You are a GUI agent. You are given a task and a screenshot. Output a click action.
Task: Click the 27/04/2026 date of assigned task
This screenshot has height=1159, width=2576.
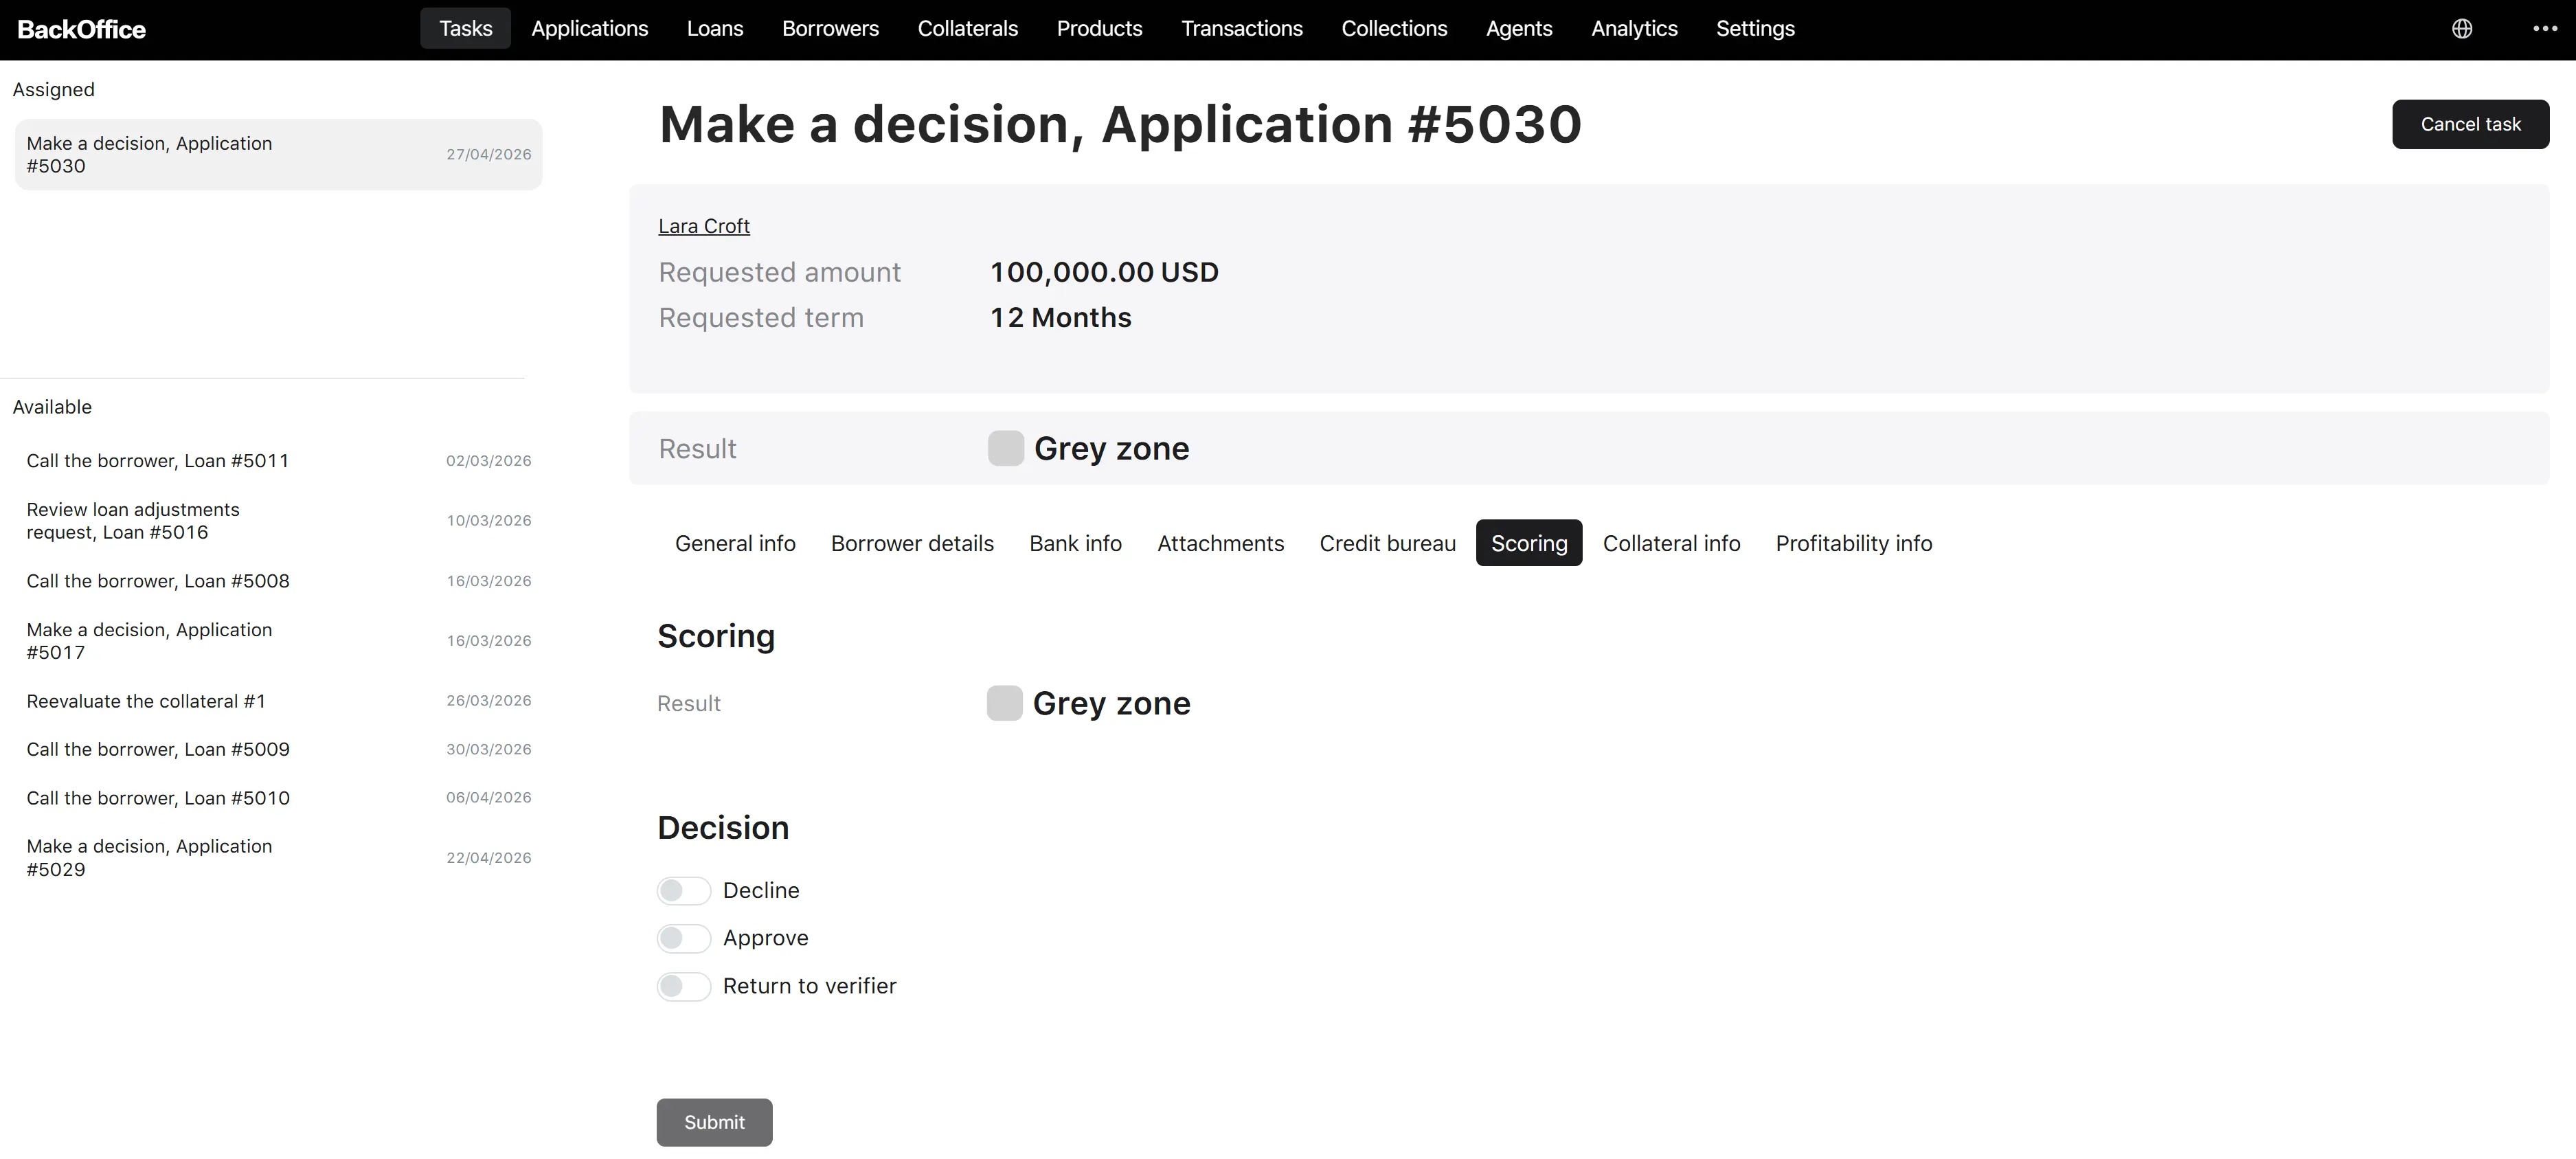pos(489,154)
